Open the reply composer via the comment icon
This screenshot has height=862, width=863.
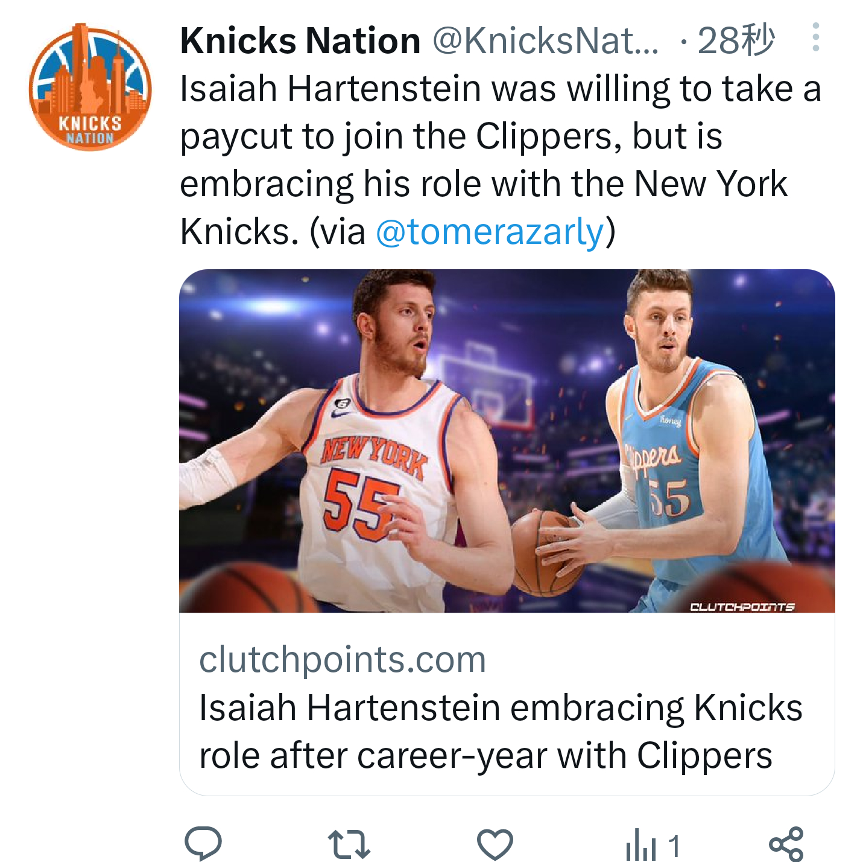click(x=203, y=843)
